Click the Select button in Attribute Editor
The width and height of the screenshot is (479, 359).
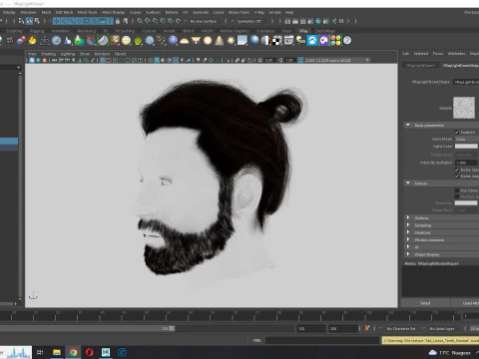tap(425, 303)
